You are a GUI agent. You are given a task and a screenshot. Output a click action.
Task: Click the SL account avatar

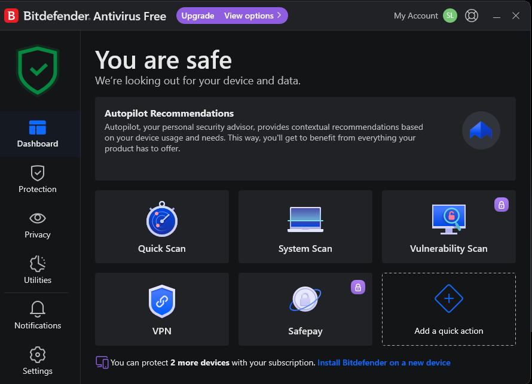450,16
